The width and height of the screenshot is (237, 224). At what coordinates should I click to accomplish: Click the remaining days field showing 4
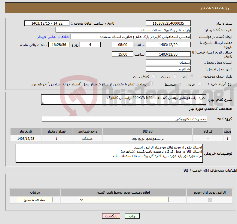coord(90,44)
